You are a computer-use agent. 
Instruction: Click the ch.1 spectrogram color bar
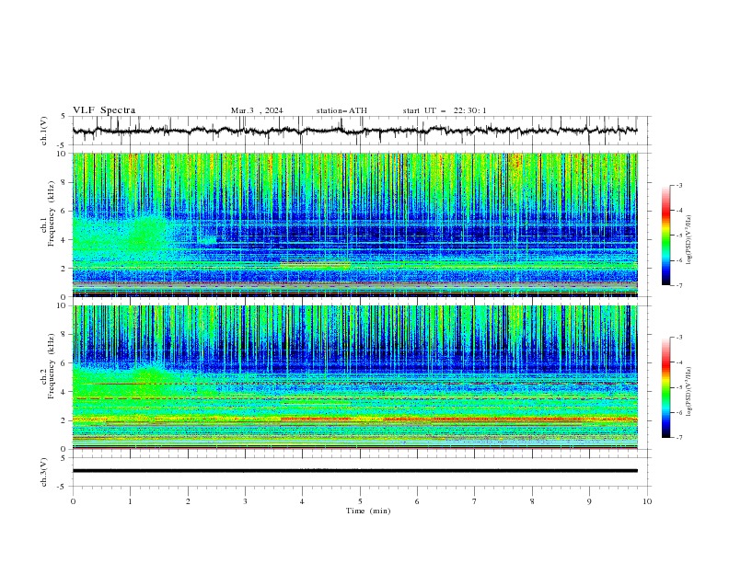point(665,236)
